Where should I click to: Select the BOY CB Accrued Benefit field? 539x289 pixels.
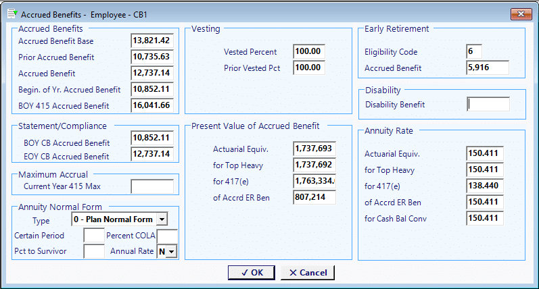point(152,138)
